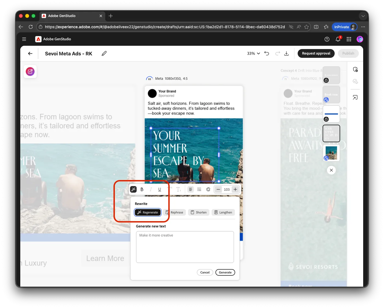Select the beach photo layer thumbnail
The image size is (384, 308).
pos(331,153)
